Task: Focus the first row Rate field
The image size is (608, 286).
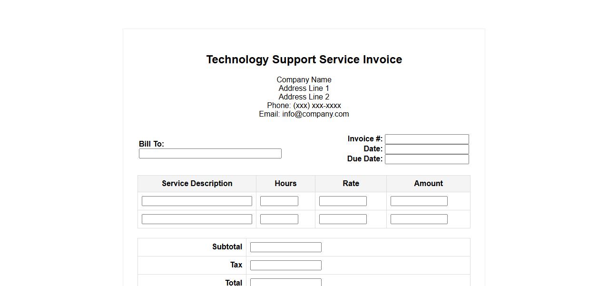Action: (343, 201)
